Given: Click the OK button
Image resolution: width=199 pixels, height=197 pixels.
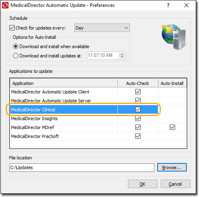Looking at the screenshot, I should pos(143,184).
